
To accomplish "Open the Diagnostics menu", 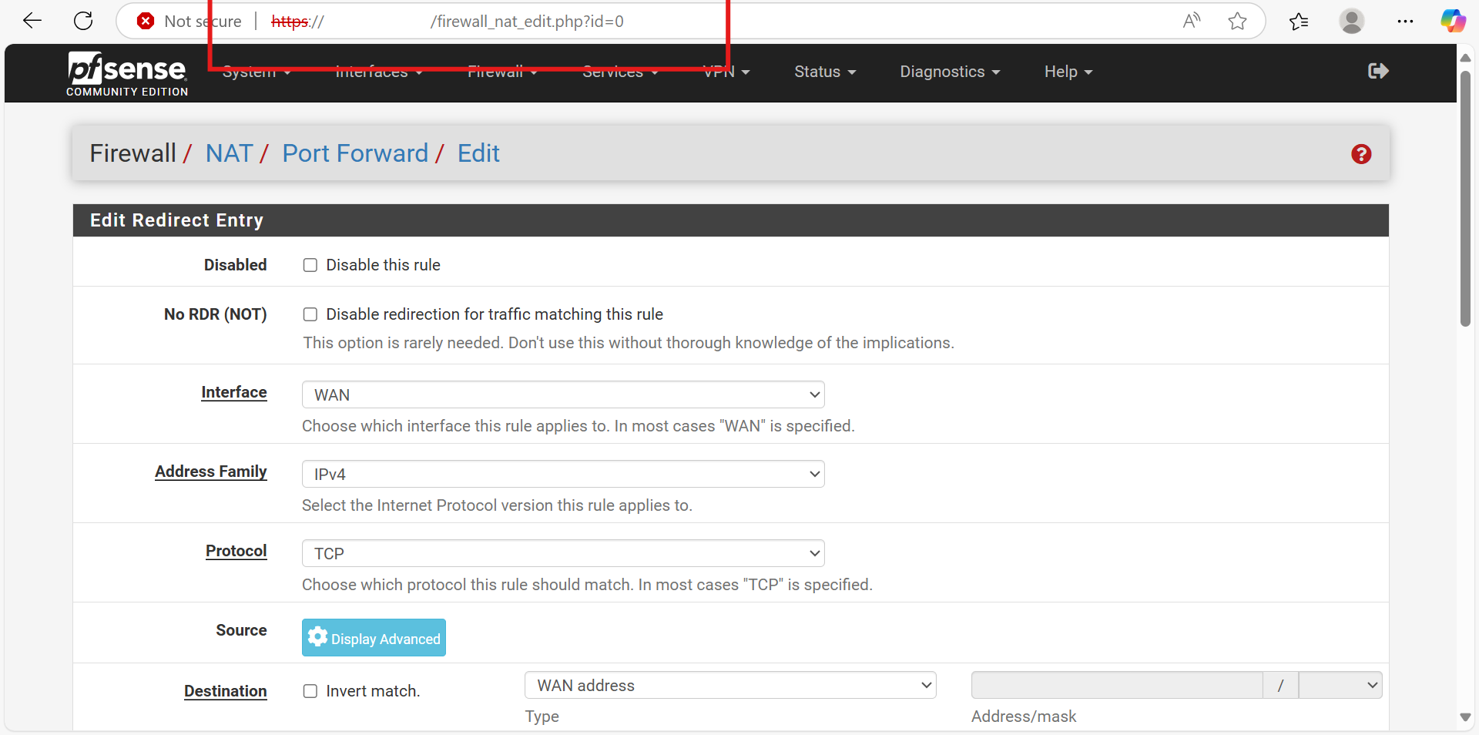I will [949, 72].
